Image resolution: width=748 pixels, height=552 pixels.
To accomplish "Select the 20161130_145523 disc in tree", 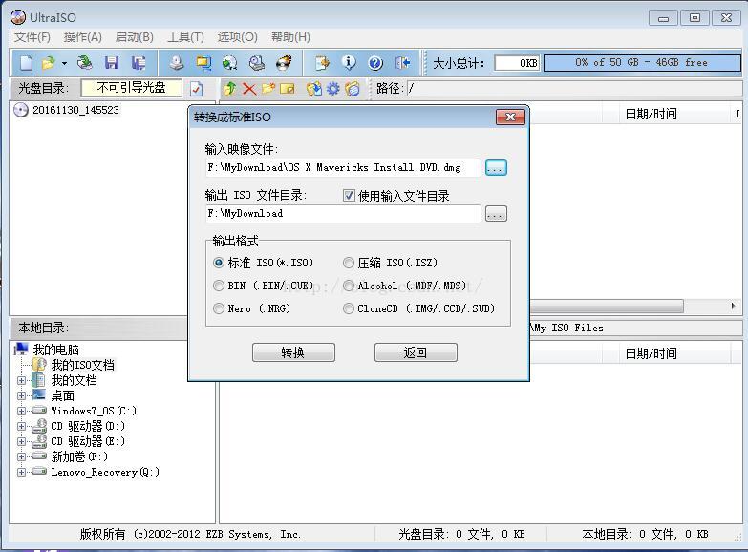I will [x=75, y=110].
